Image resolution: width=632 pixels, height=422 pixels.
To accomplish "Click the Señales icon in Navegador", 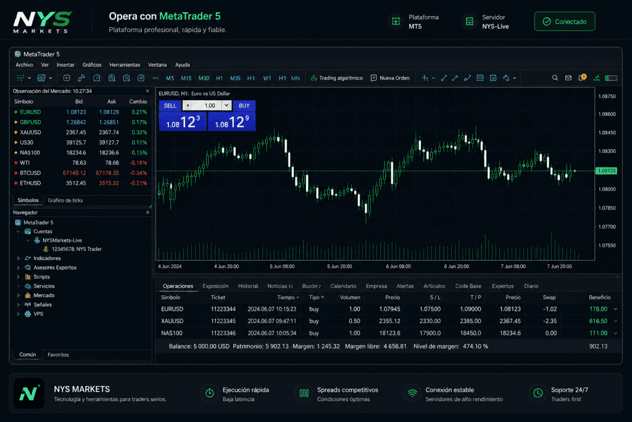I will point(28,305).
